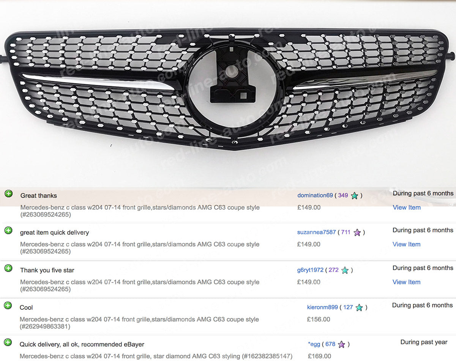Click the purple star next to *egg
Viewport: 456px width, 361px height.
tap(342, 344)
